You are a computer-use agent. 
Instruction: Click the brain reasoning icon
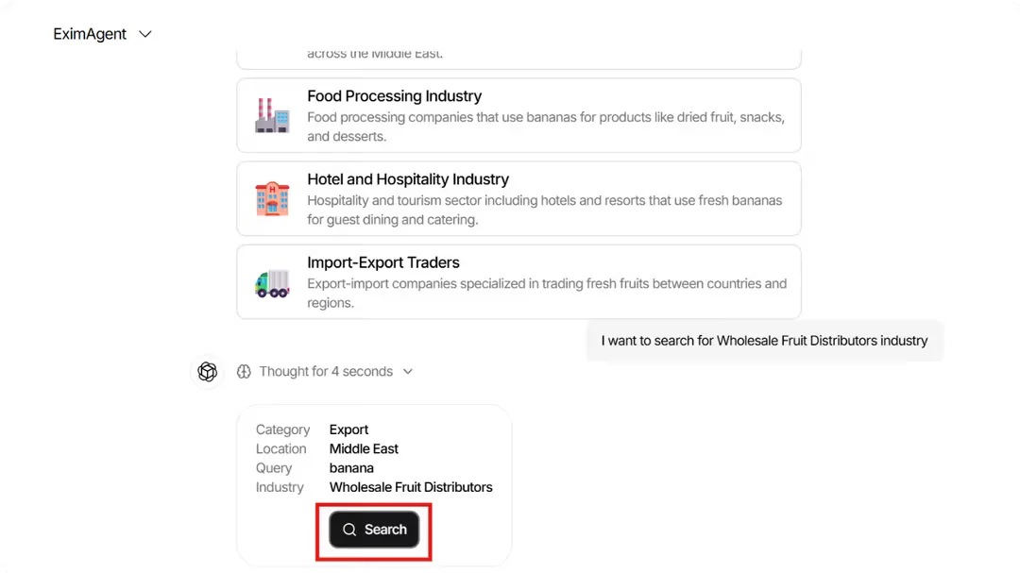244,371
